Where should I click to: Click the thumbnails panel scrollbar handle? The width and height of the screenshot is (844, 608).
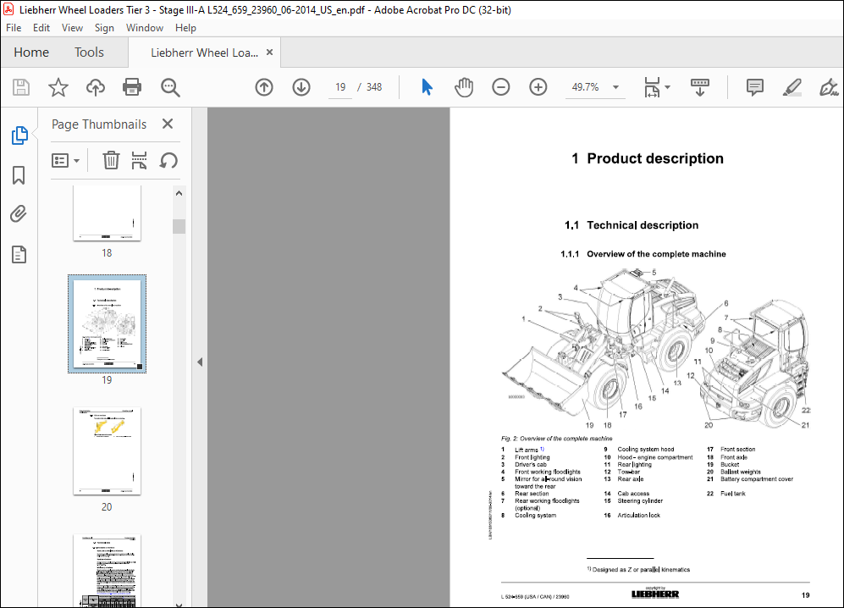[x=179, y=226]
